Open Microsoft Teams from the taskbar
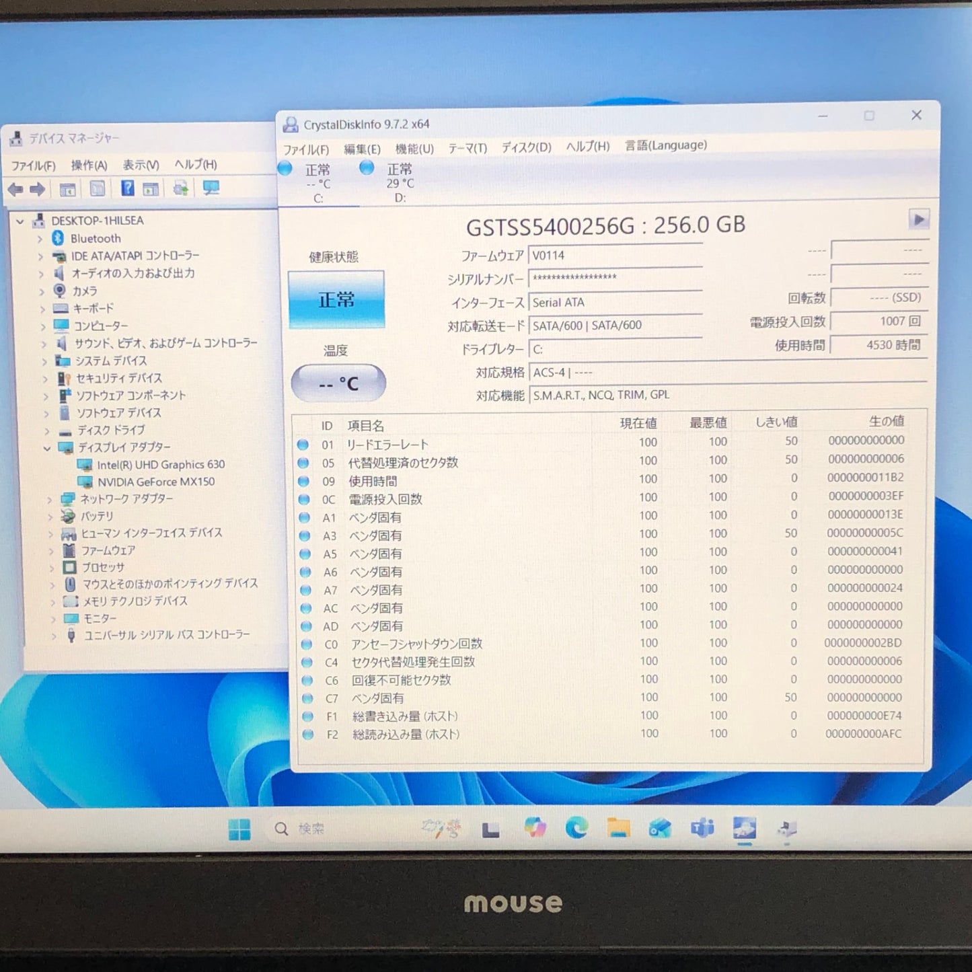This screenshot has height=972, width=972. pyautogui.click(x=702, y=828)
